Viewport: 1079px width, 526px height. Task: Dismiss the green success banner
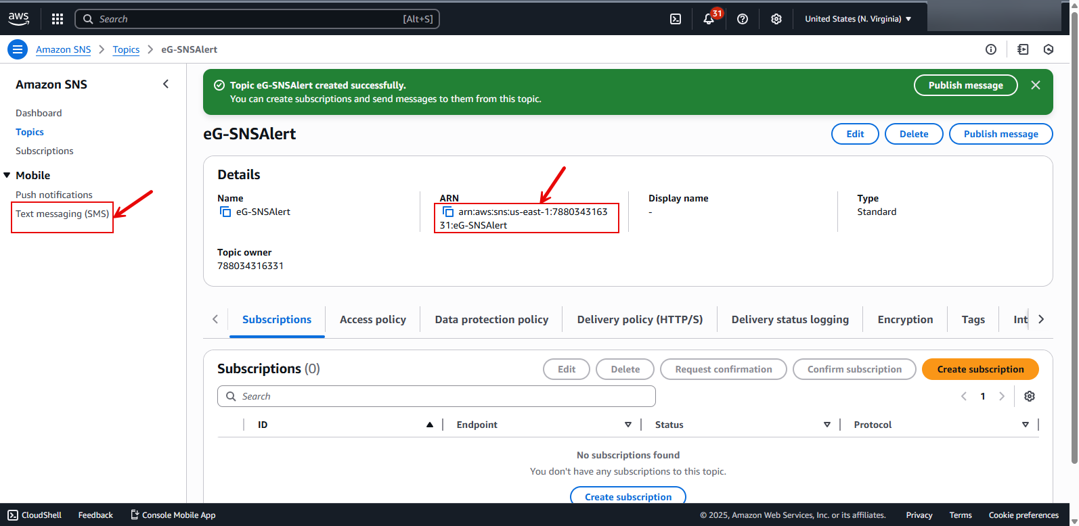pos(1036,85)
